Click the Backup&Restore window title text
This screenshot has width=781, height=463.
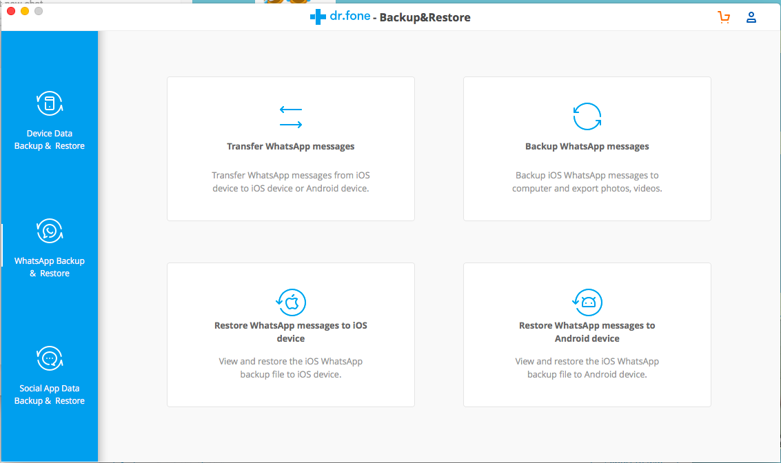coord(425,17)
